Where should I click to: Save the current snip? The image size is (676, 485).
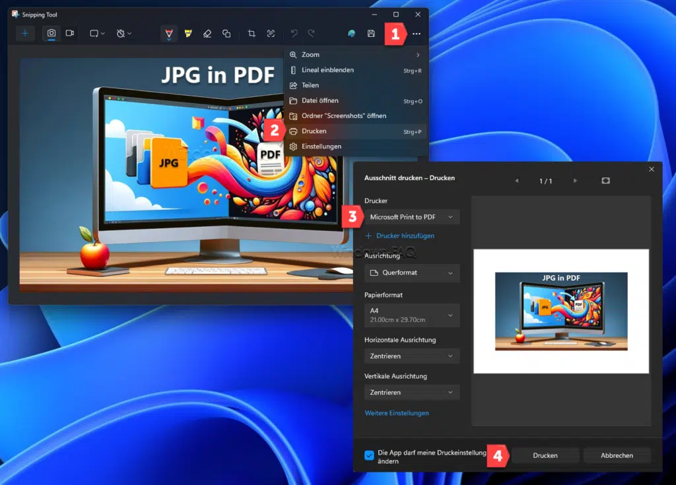tap(371, 33)
